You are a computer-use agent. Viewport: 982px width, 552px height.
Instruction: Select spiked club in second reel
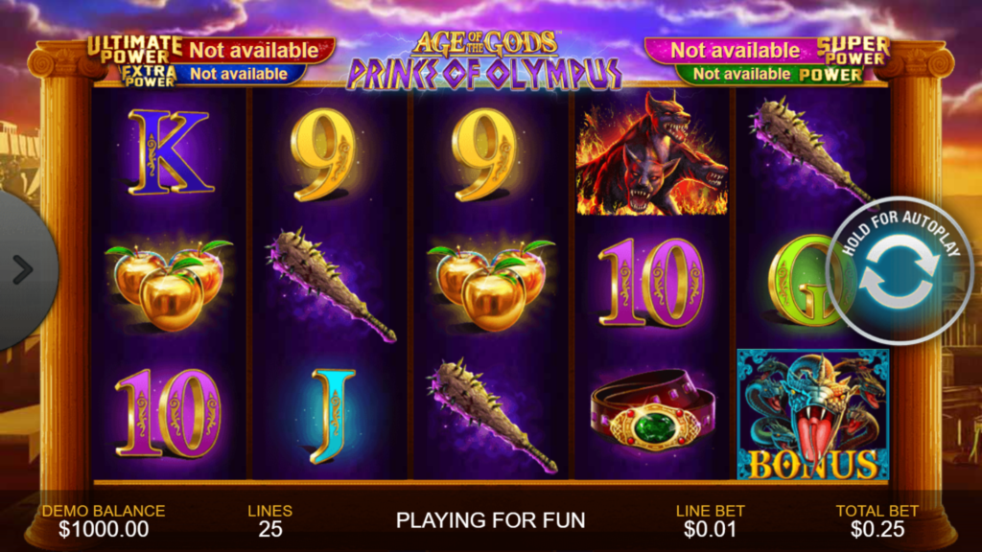(331, 285)
